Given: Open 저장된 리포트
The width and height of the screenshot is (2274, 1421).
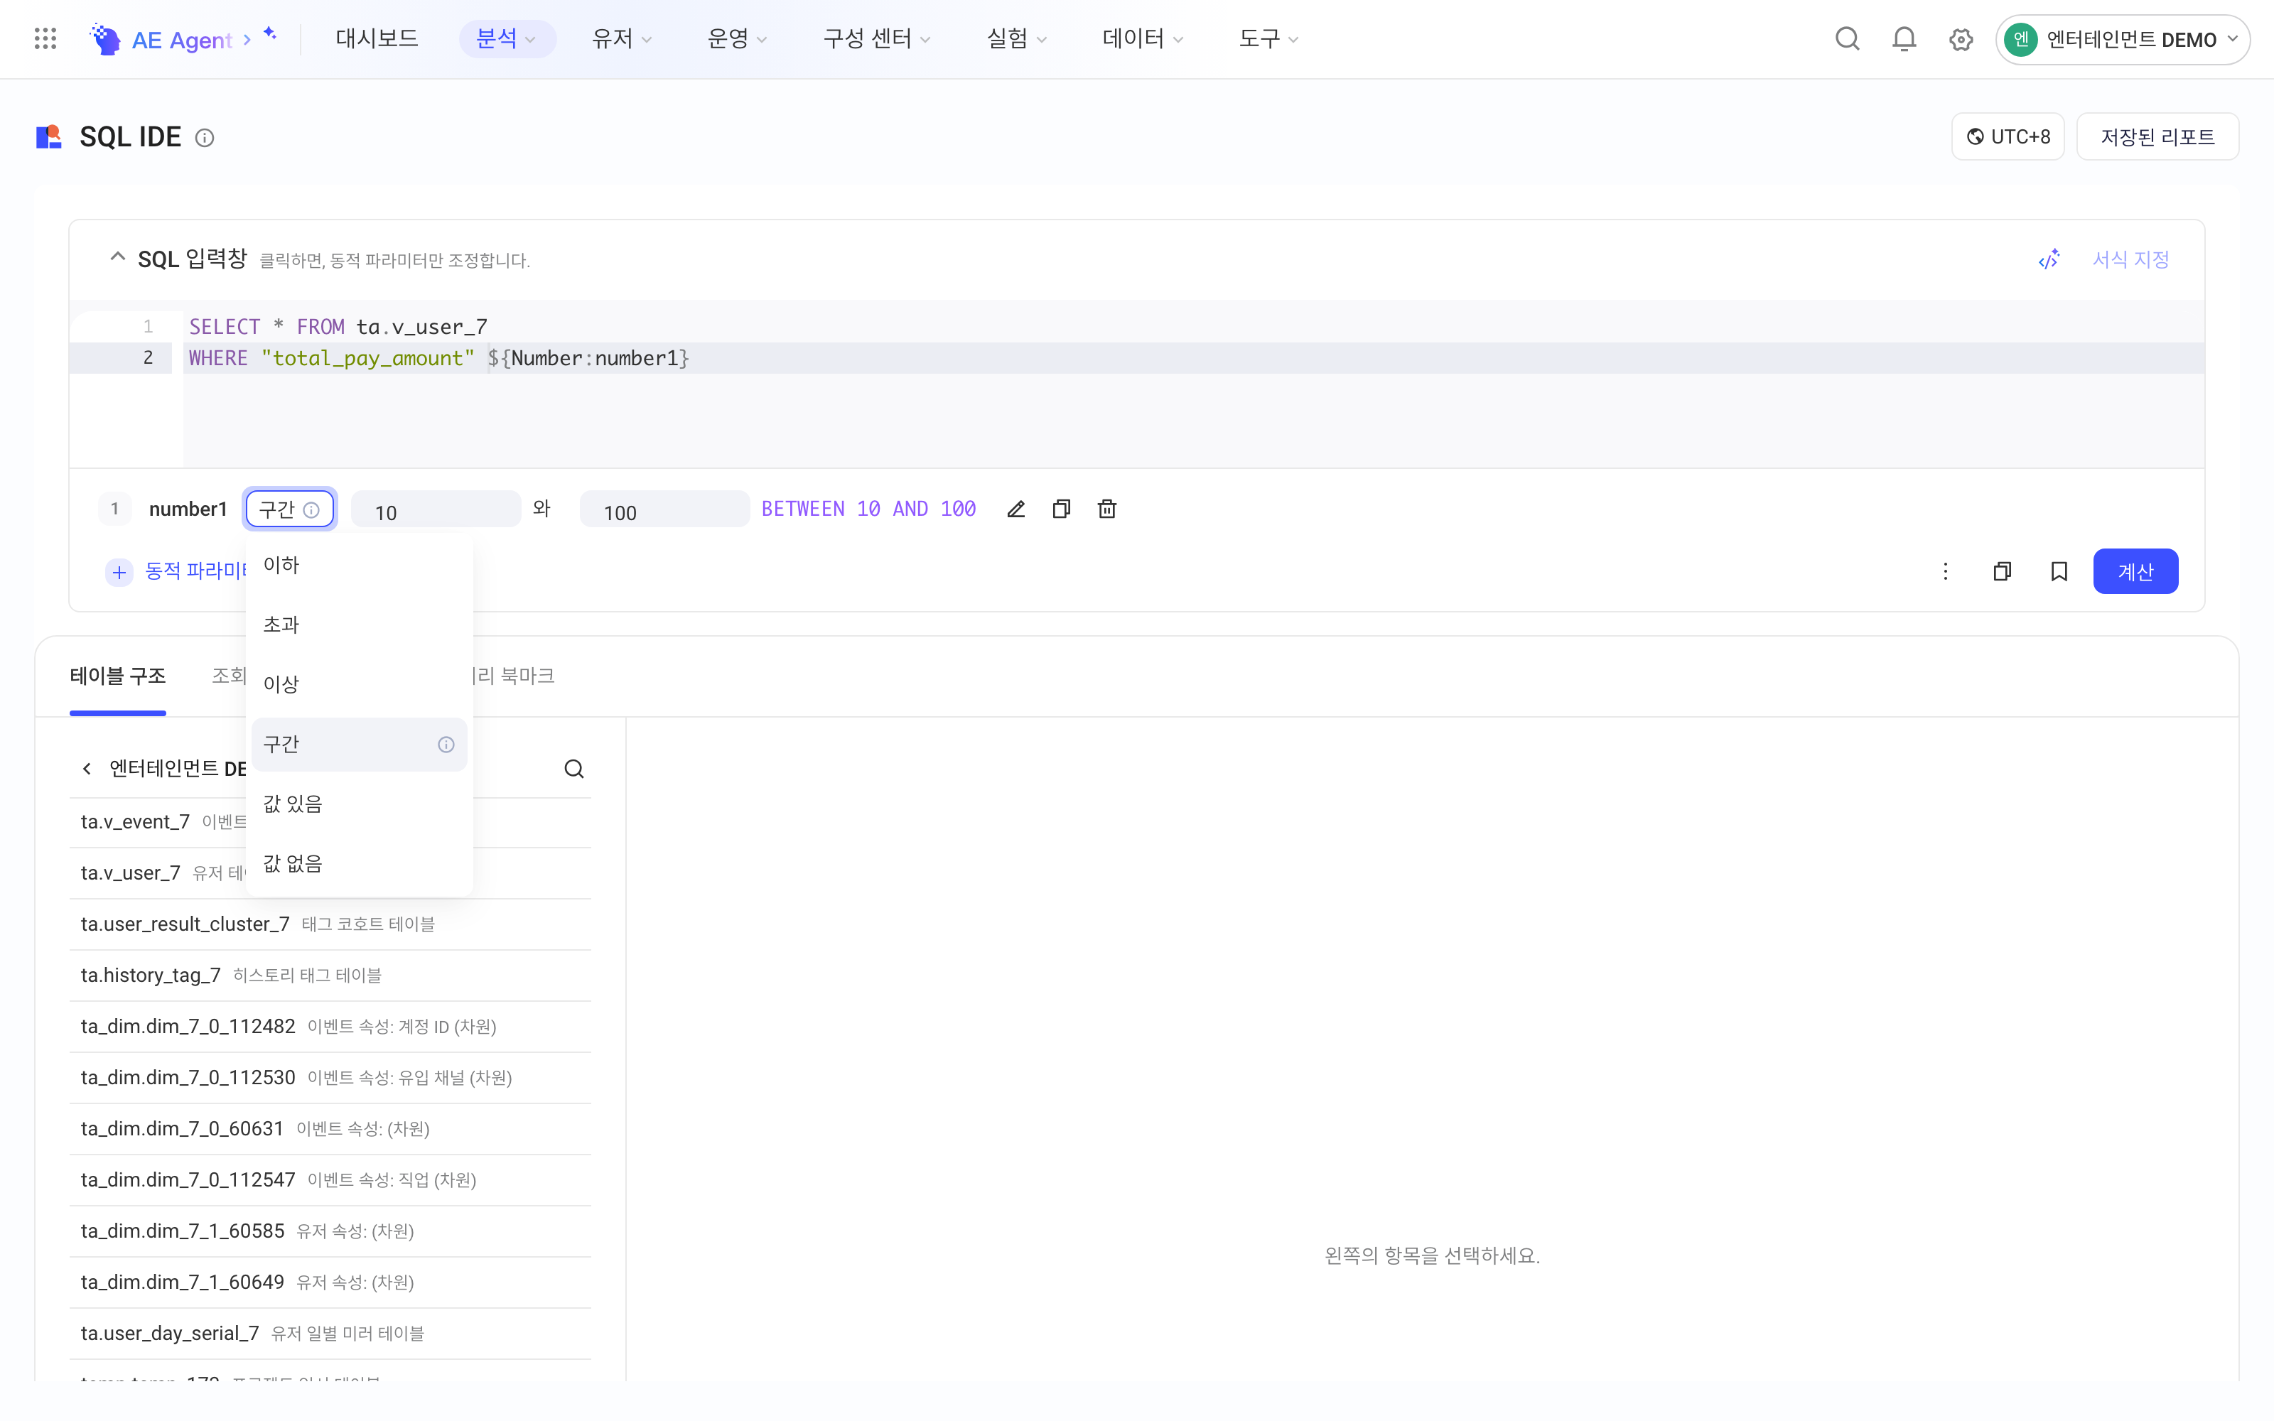Looking at the screenshot, I should (x=2157, y=137).
